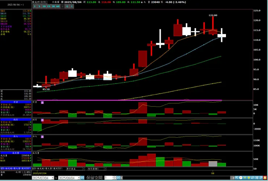
Task: Click the left arrow beside the second GO button
Action: coord(122,178)
